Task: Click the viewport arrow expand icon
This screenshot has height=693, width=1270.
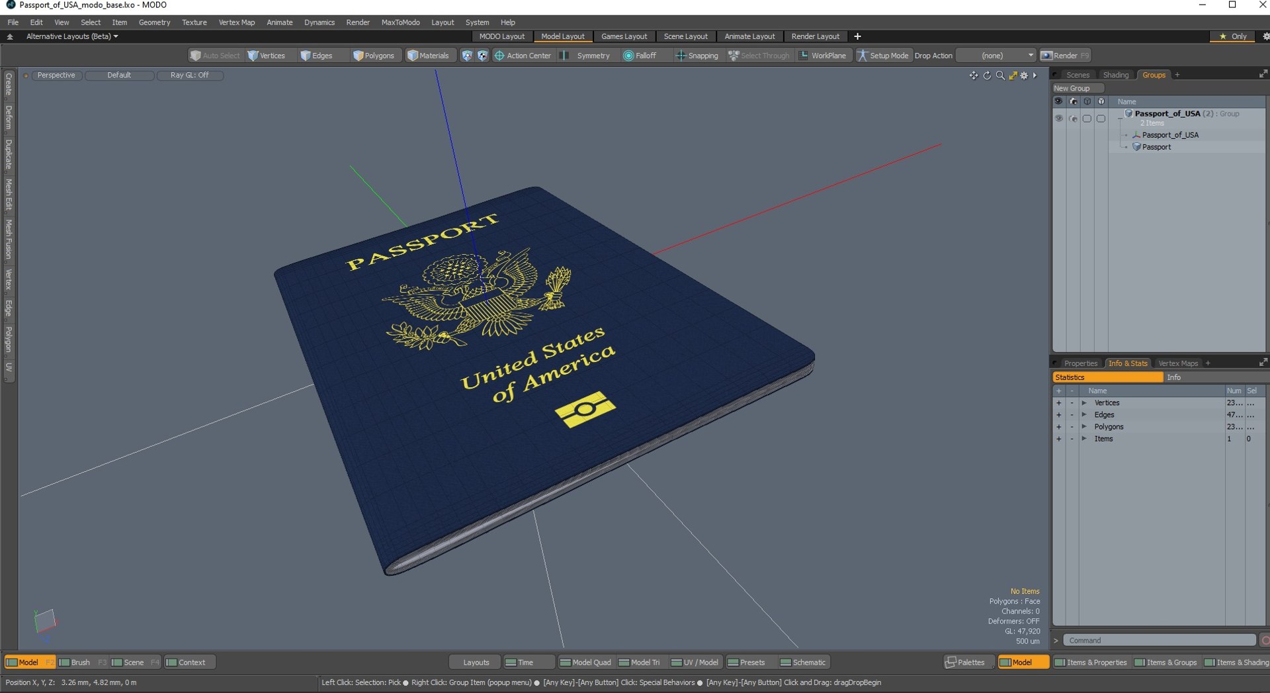Action: coord(1035,75)
